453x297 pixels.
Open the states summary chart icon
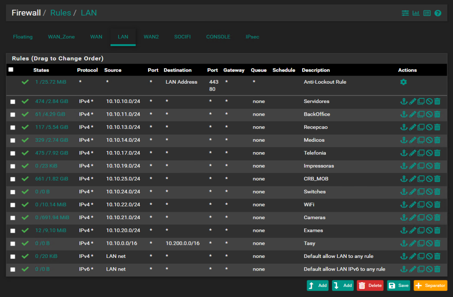pyautogui.click(x=416, y=13)
